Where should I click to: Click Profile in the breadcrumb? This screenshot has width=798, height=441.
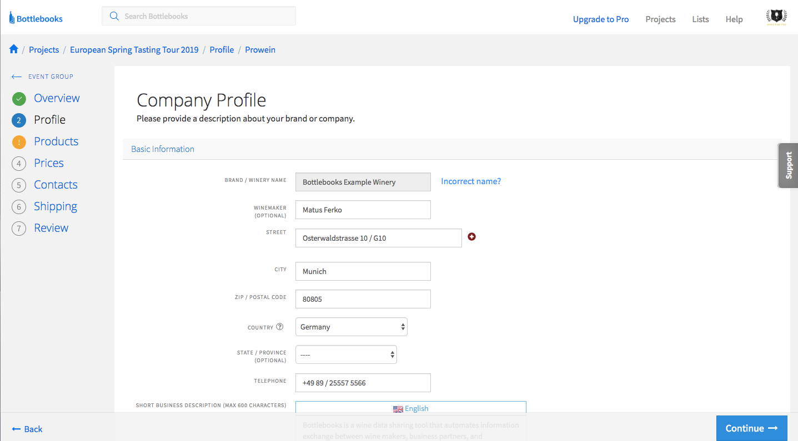click(x=222, y=49)
